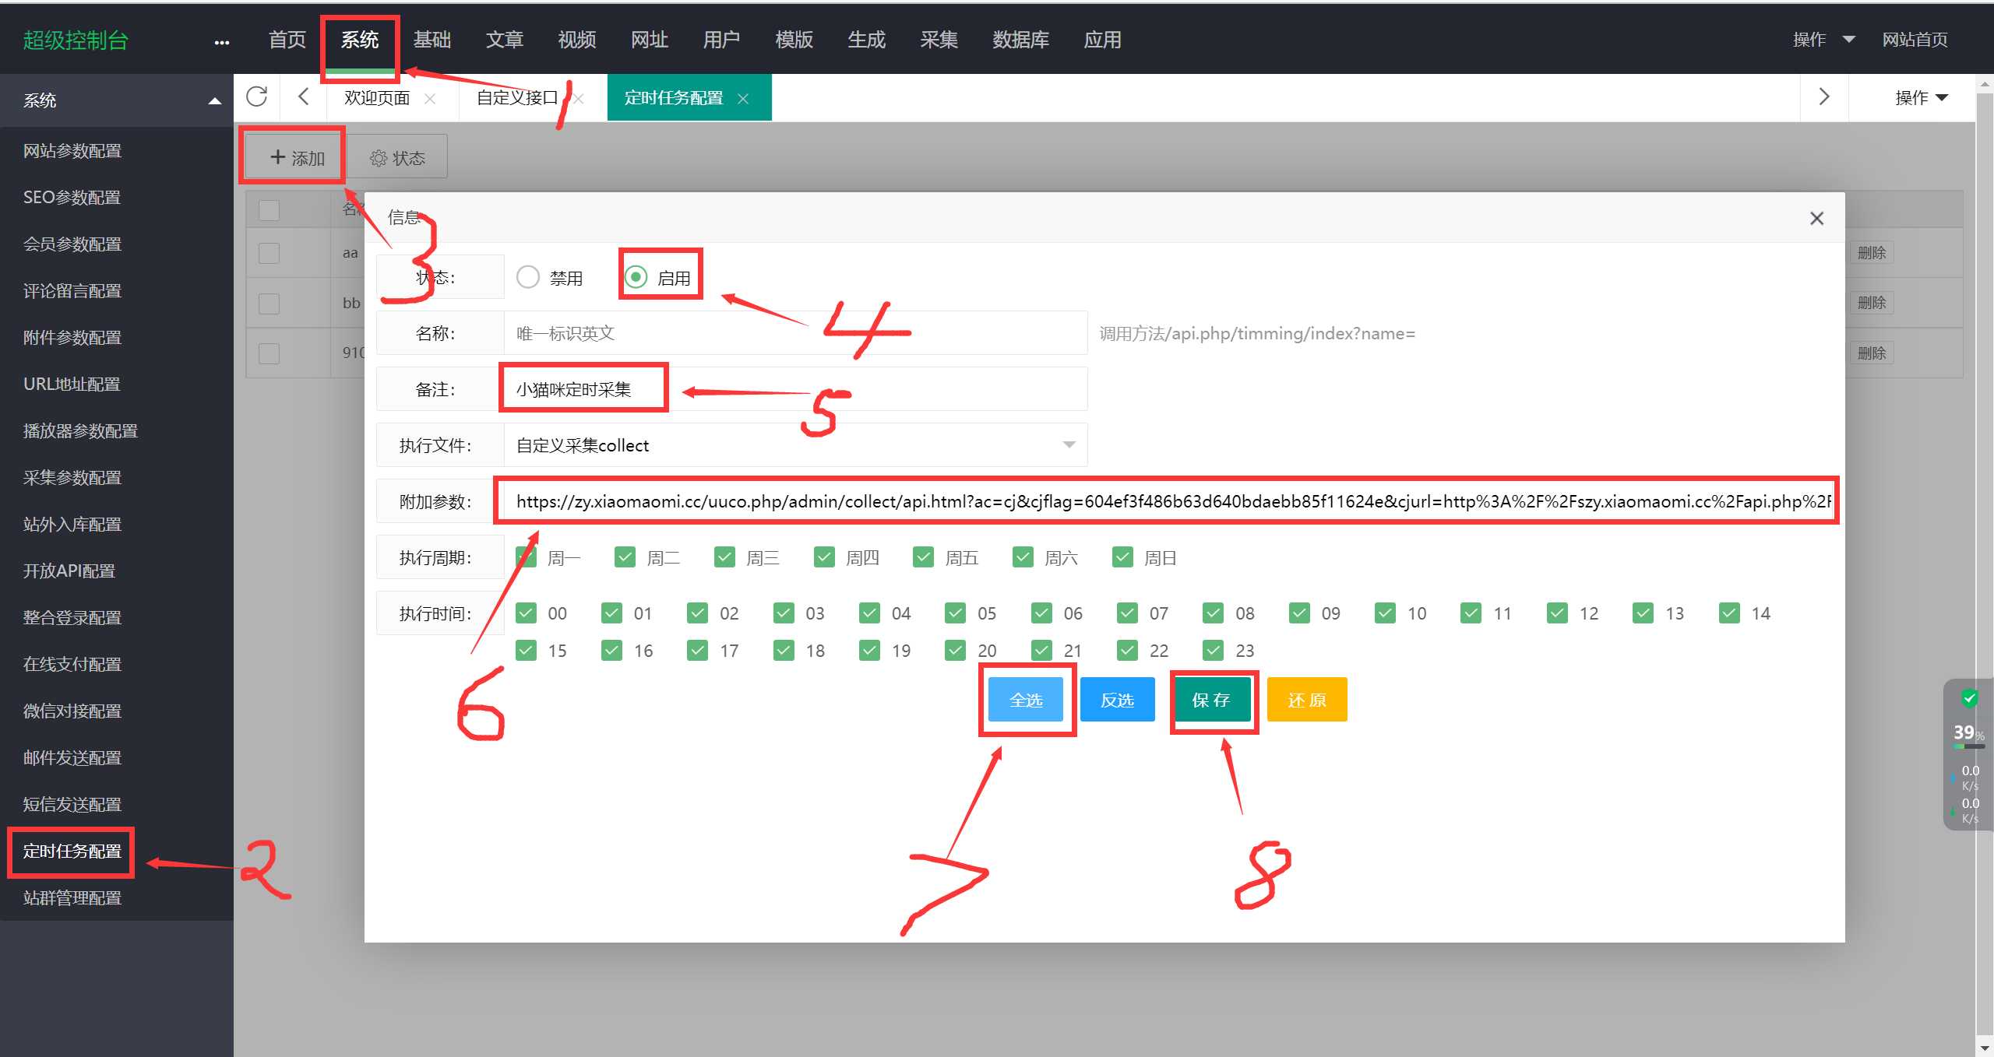Open 开放API配置 in sidebar

[69, 571]
